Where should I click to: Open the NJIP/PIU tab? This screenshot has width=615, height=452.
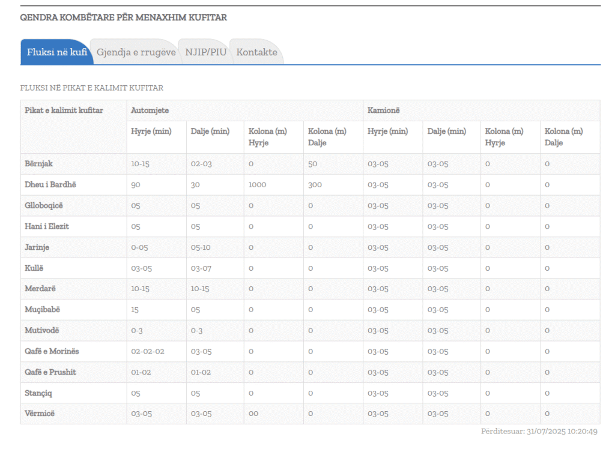tap(205, 52)
